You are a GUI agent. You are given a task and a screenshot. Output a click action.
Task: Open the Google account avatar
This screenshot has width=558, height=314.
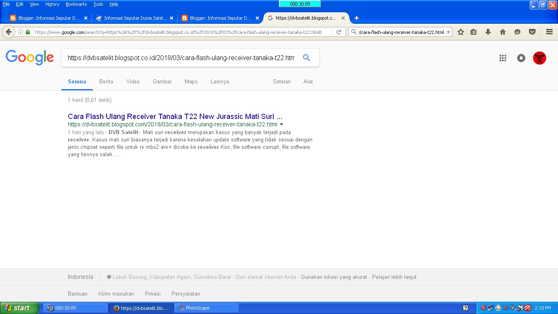point(540,58)
